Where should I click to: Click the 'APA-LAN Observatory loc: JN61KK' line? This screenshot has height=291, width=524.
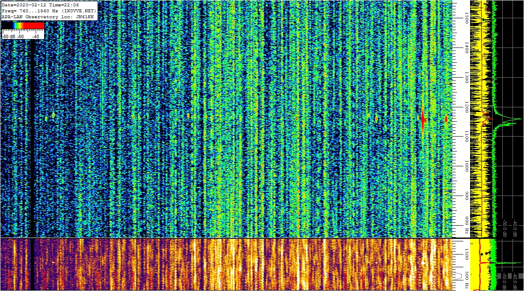click(x=49, y=17)
